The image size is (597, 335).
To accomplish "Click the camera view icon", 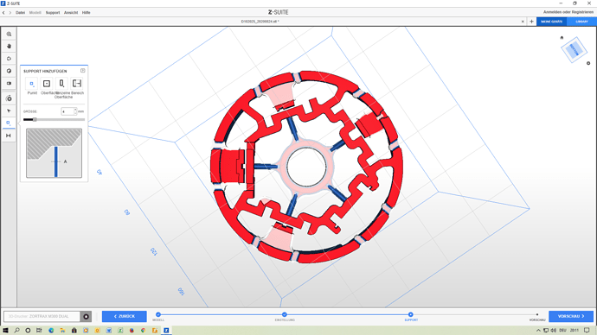I will pyautogui.click(x=9, y=83).
